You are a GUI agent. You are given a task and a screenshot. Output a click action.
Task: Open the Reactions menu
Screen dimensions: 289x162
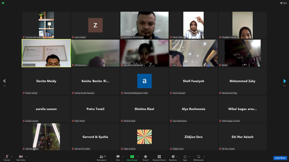173,157
